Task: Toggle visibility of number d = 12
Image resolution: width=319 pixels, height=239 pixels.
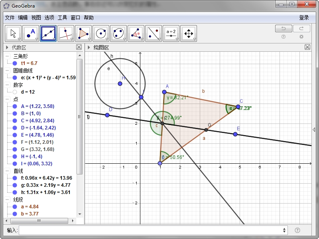Action: point(15,92)
